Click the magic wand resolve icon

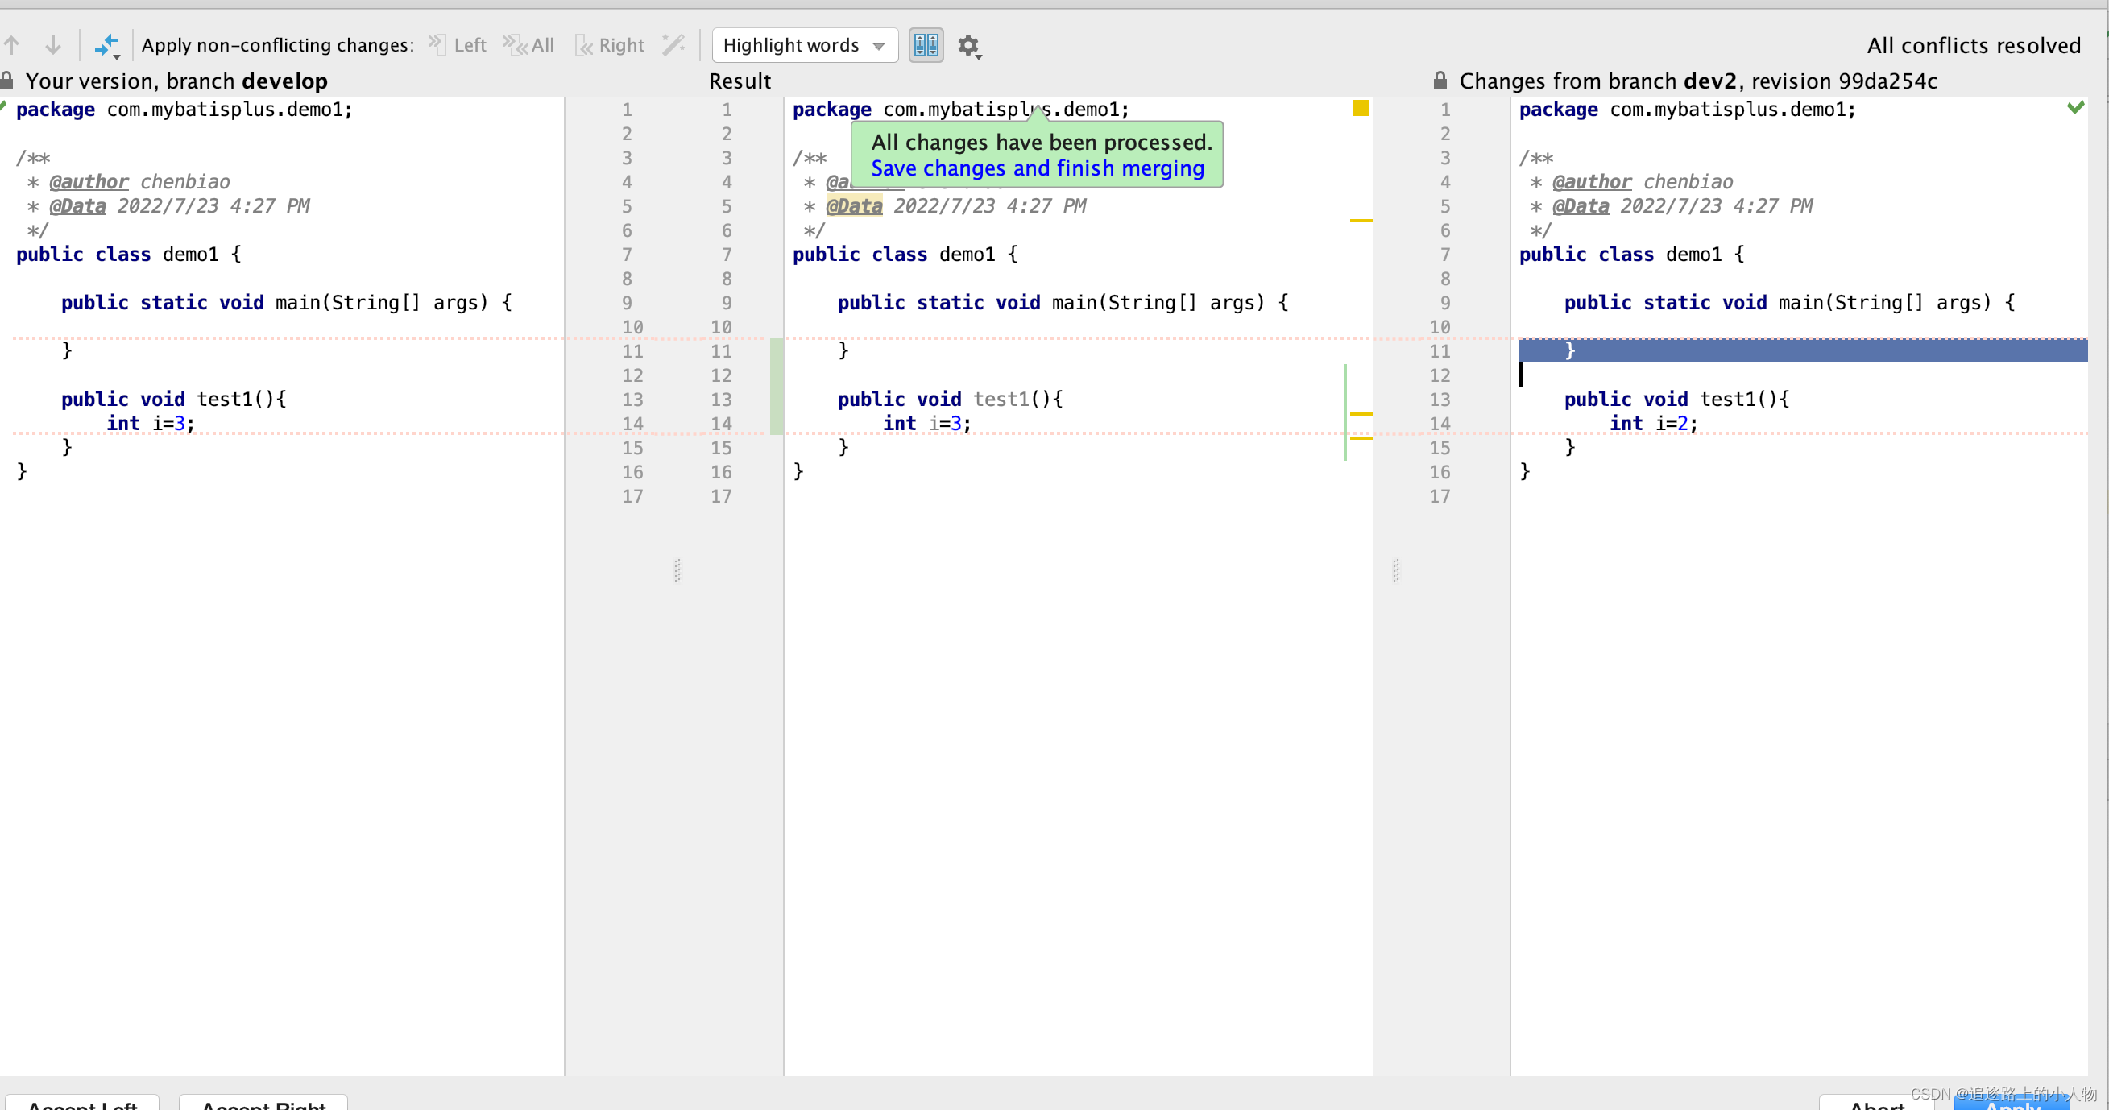pos(673,45)
